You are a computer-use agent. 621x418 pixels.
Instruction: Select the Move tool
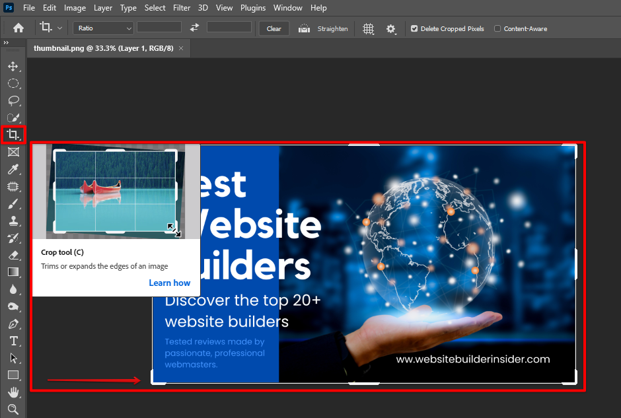pyautogui.click(x=13, y=66)
